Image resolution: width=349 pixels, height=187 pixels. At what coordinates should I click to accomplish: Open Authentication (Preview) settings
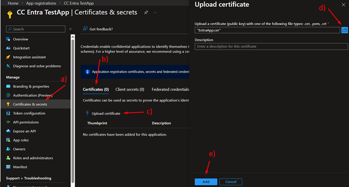(33, 96)
